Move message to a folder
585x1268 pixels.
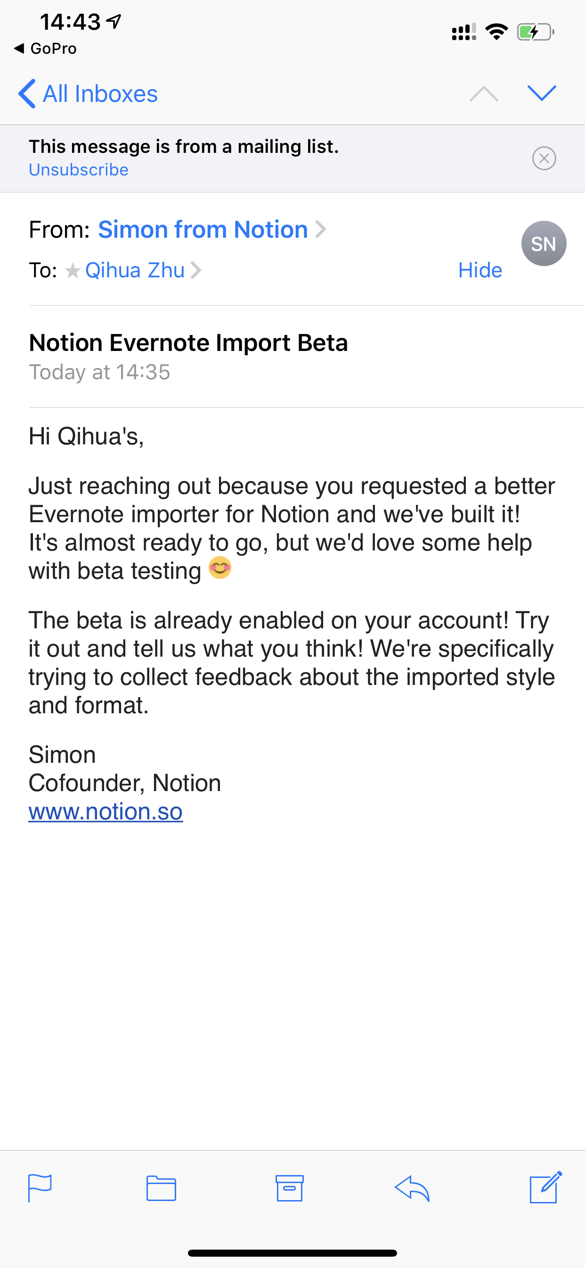[x=161, y=1188]
